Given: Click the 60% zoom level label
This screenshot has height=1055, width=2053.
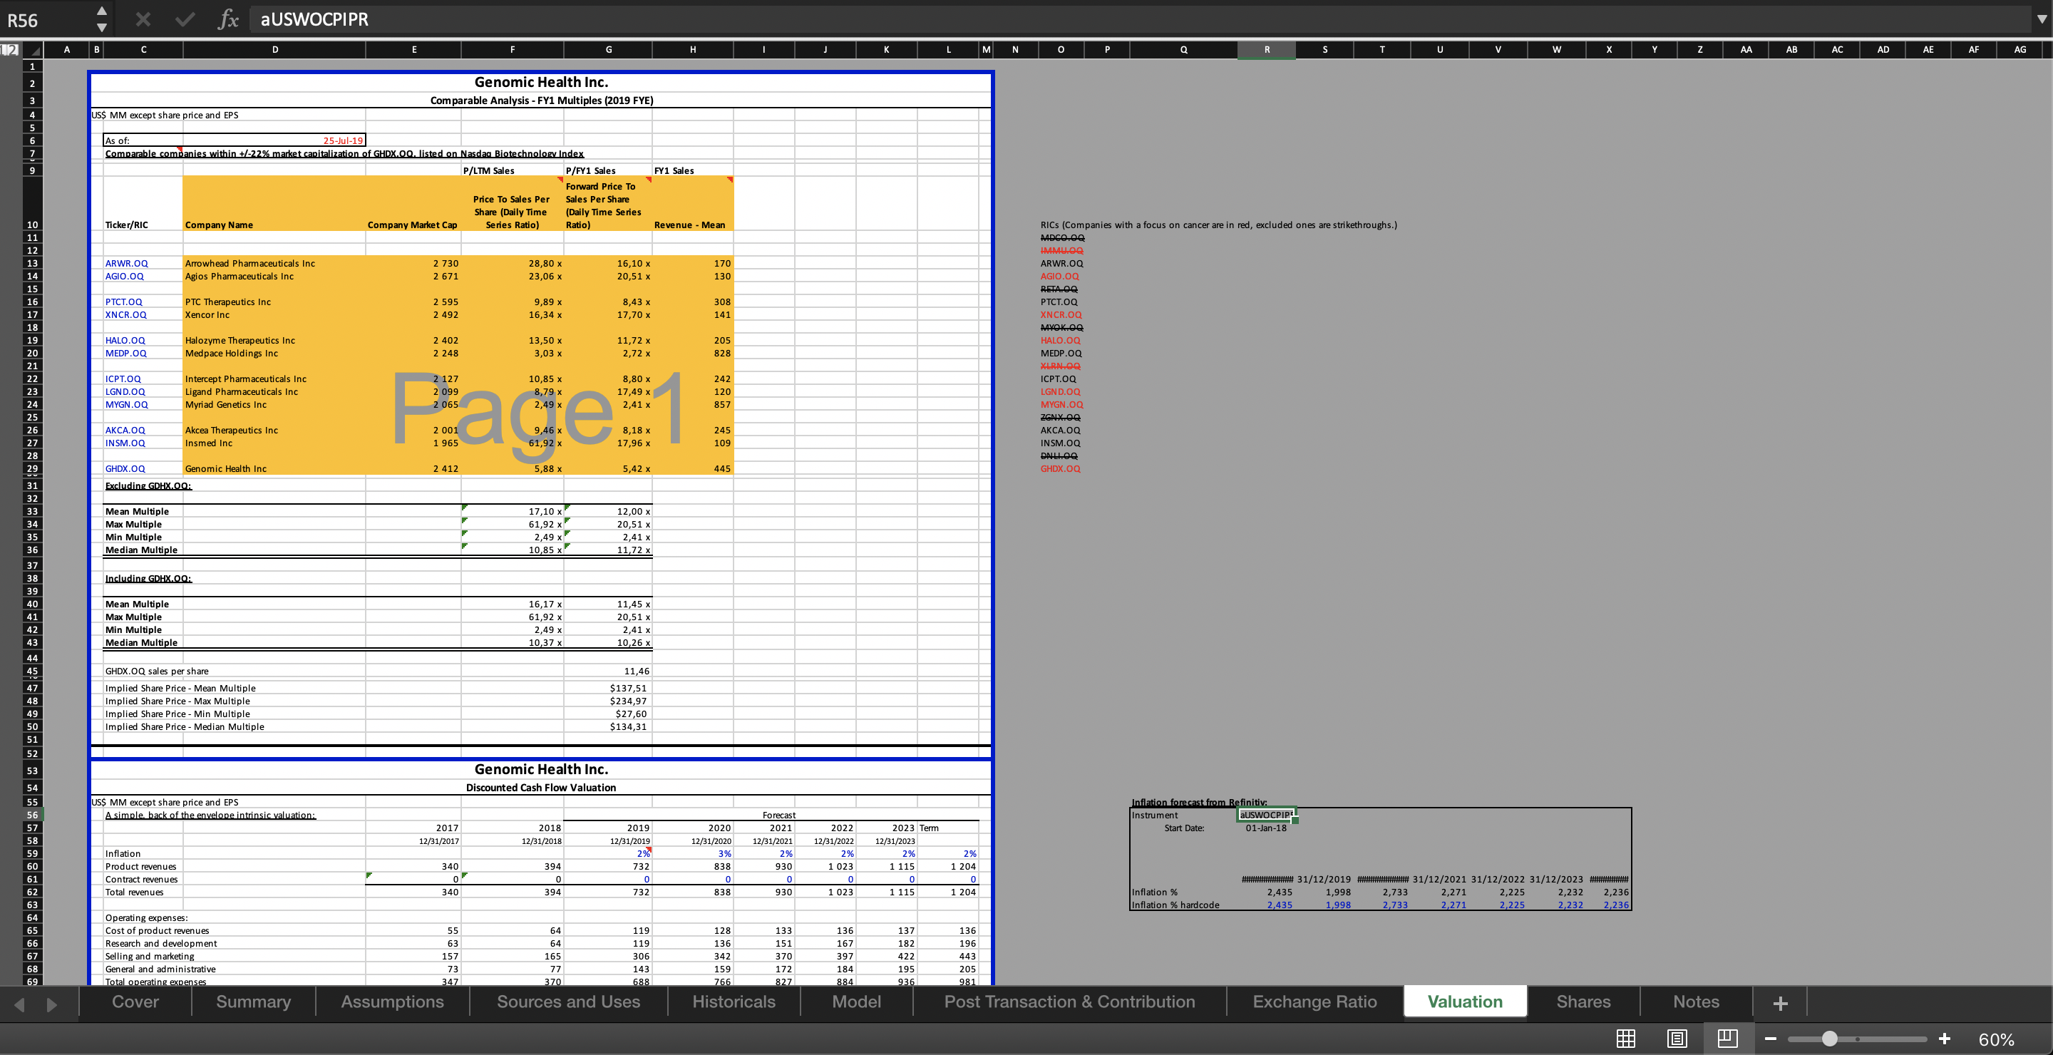Looking at the screenshot, I should (1997, 1039).
